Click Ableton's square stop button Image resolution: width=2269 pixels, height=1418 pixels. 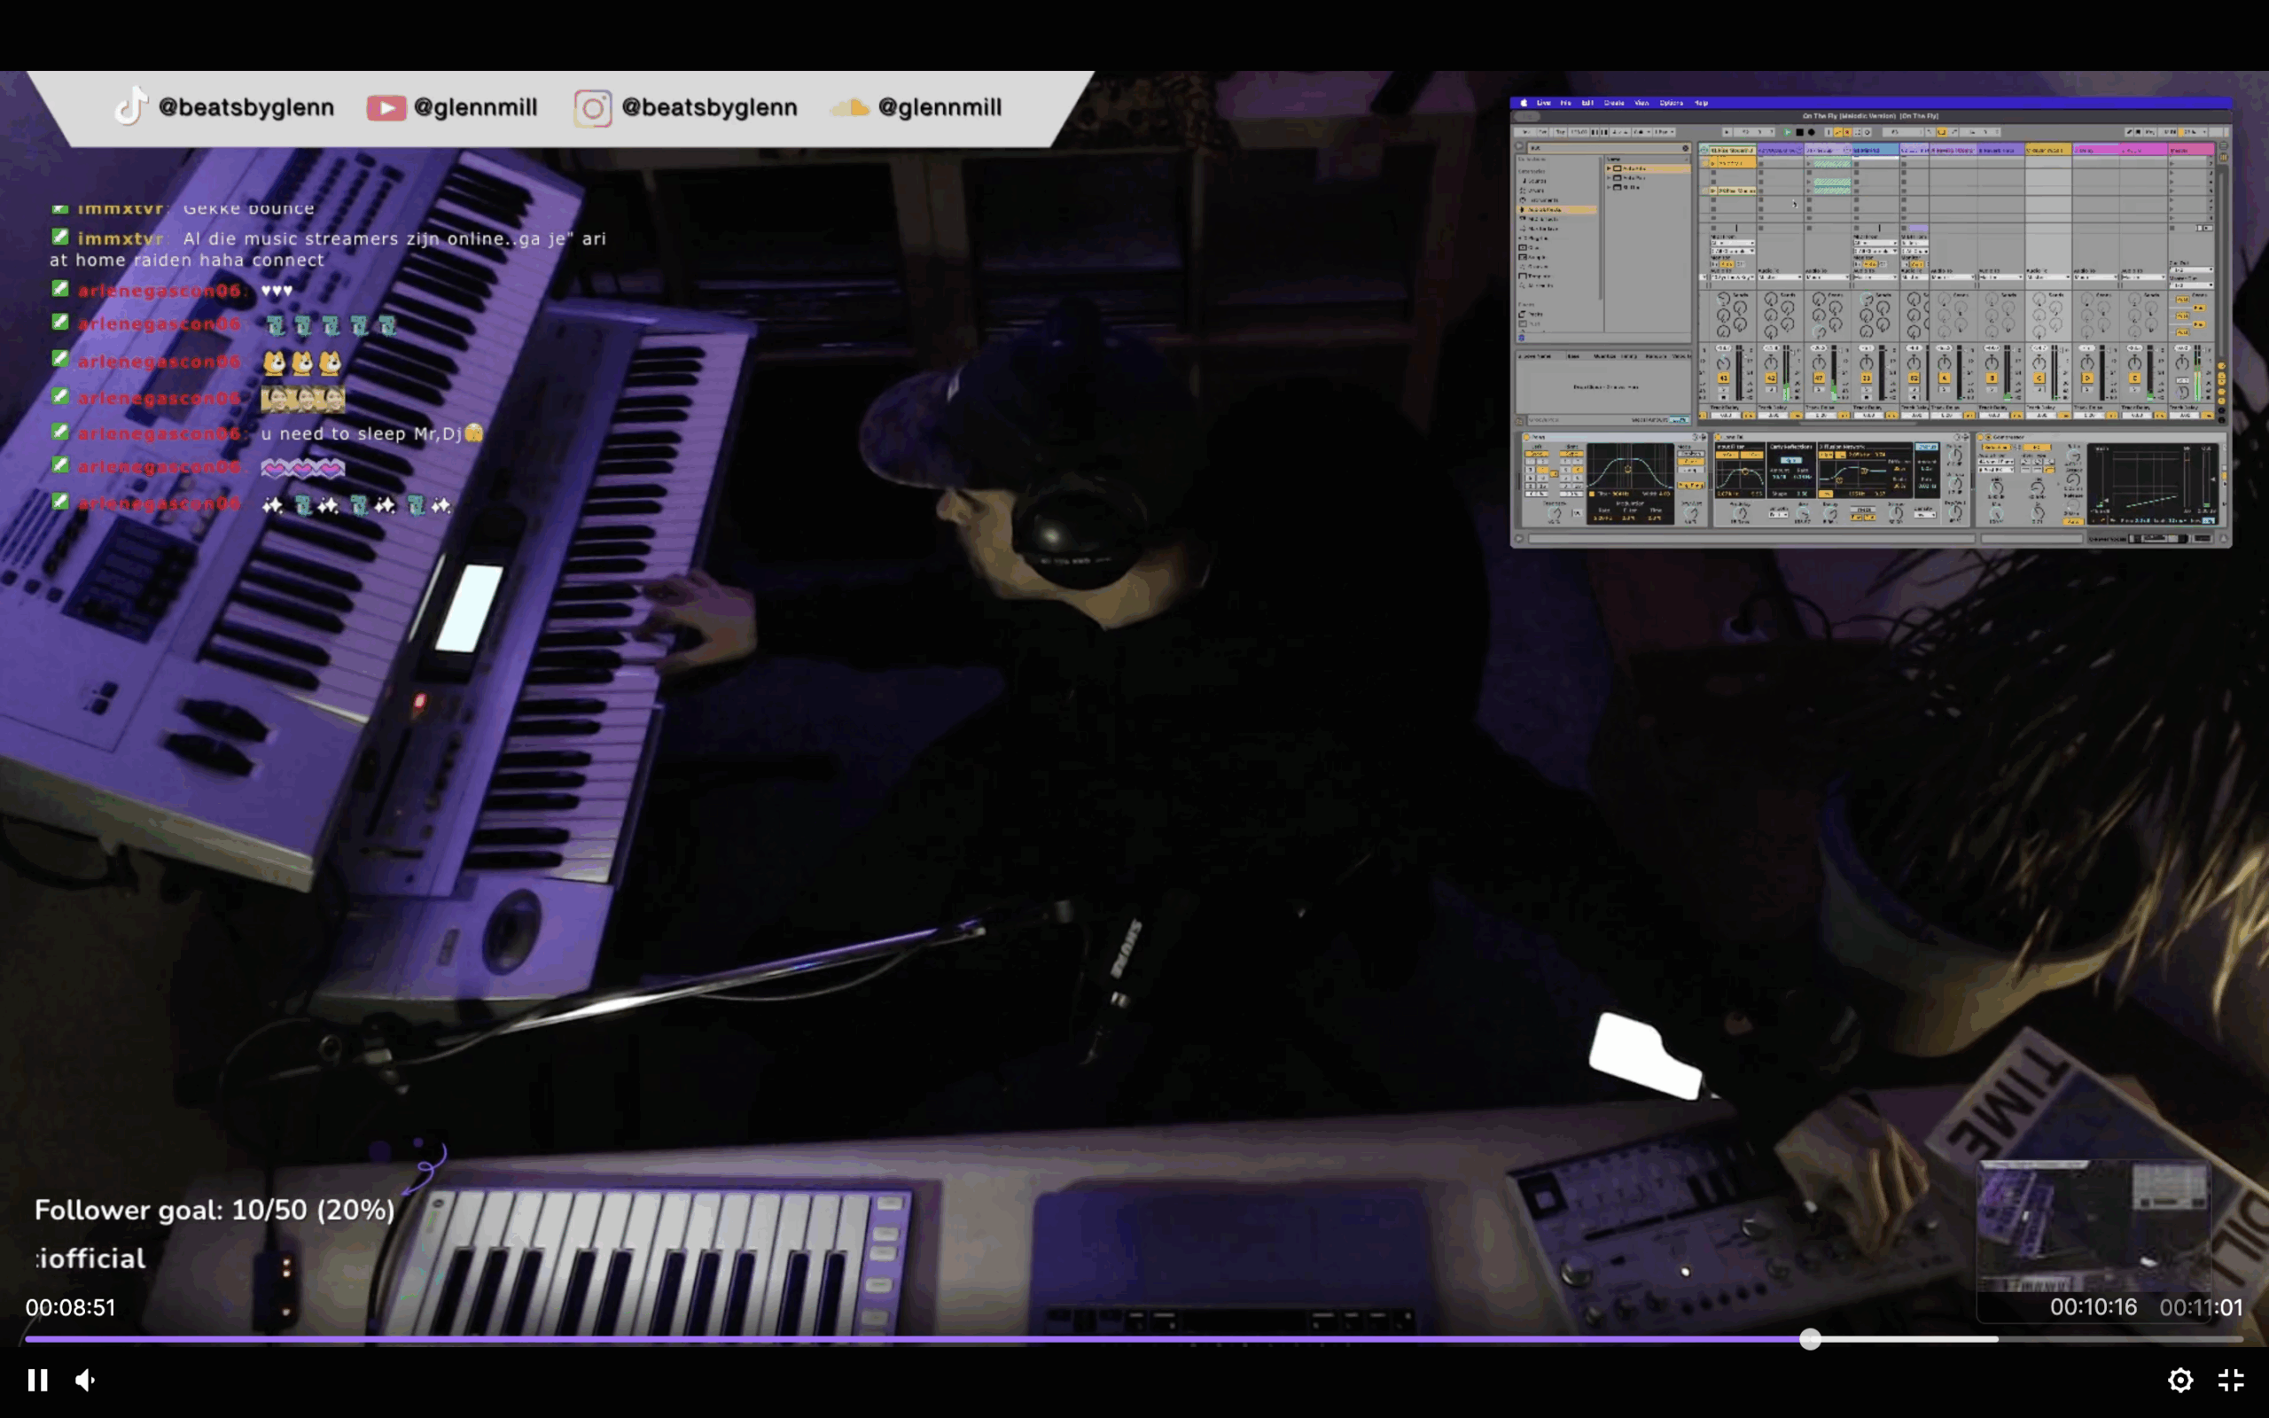tap(1799, 132)
